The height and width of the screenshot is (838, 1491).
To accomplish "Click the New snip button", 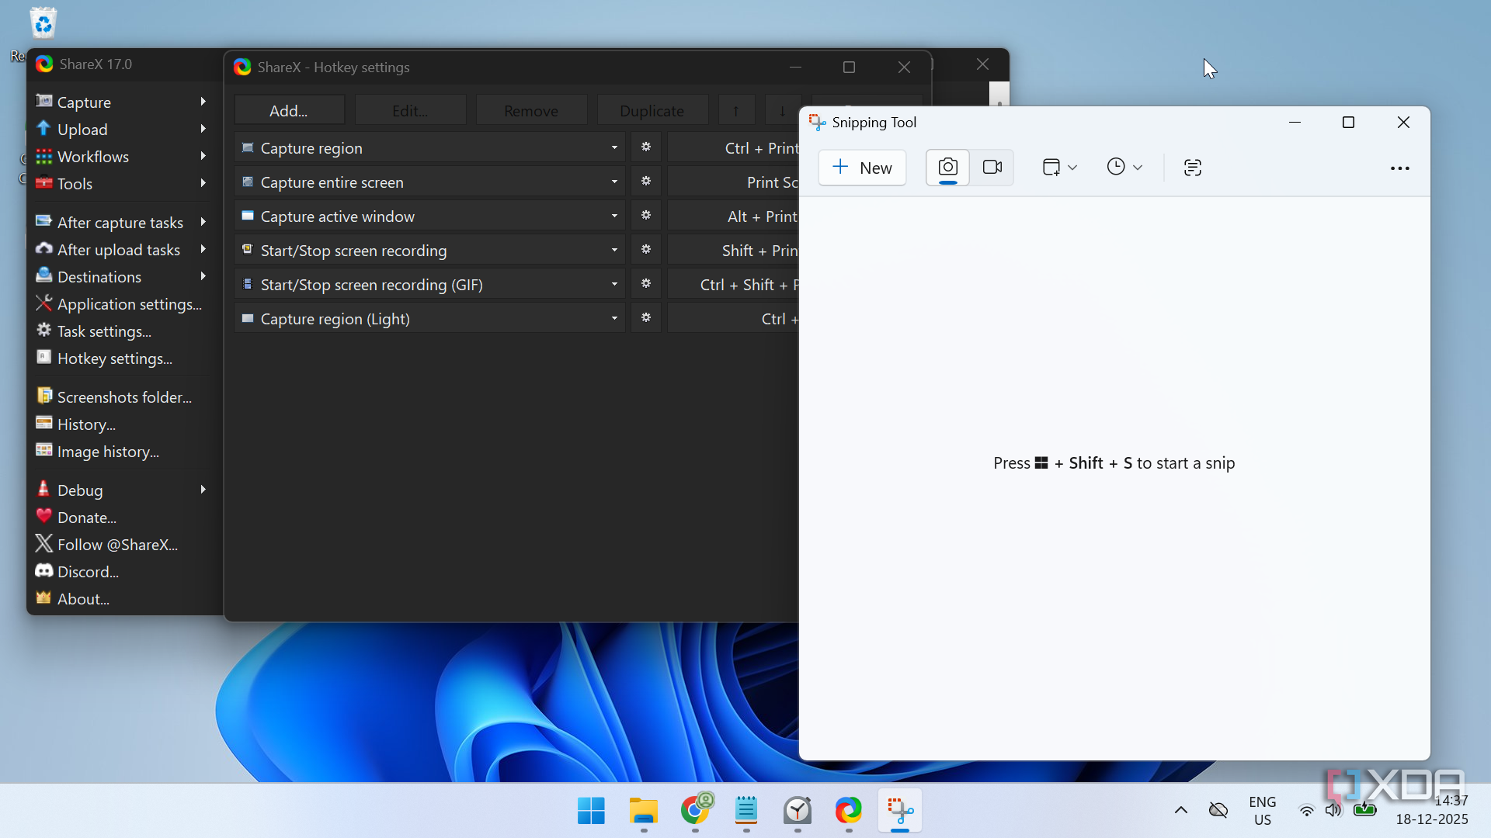I will pyautogui.click(x=862, y=168).
